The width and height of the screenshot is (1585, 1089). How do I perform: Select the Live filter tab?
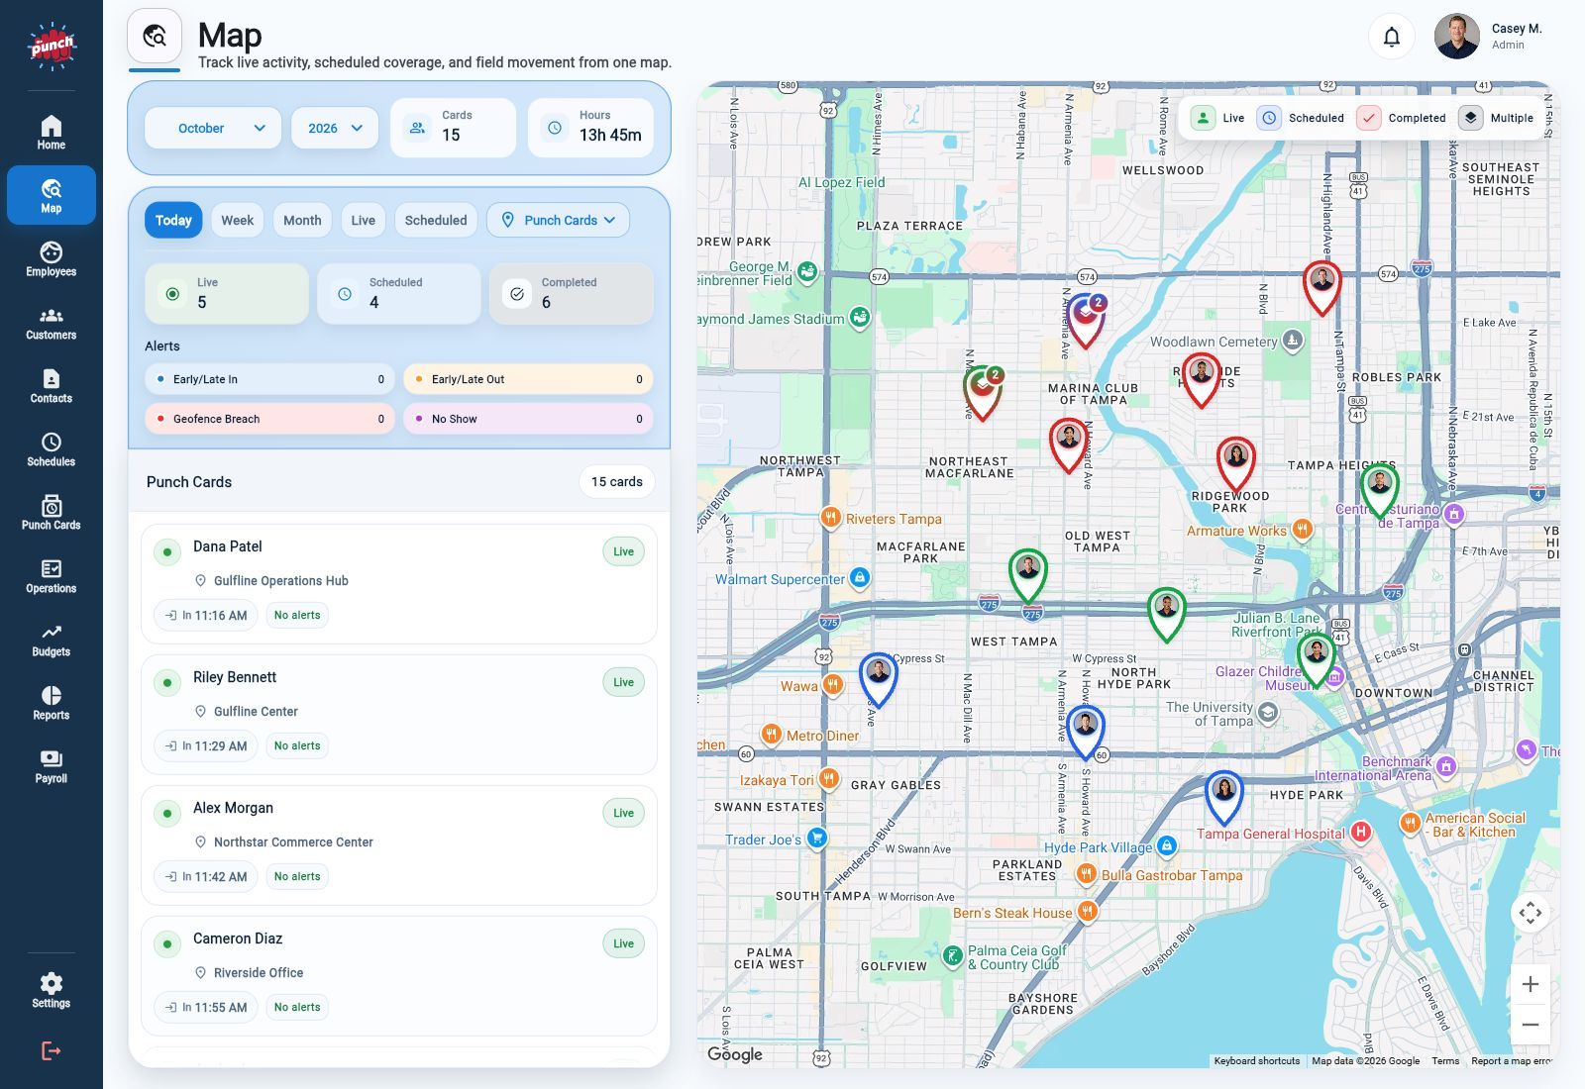(x=364, y=220)
